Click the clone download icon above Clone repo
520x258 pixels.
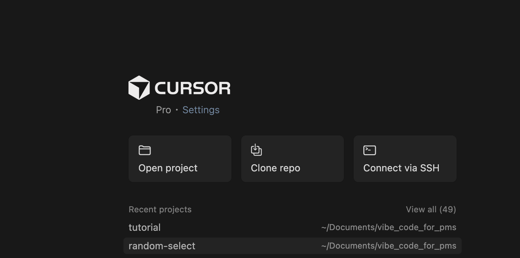[257, 150]
